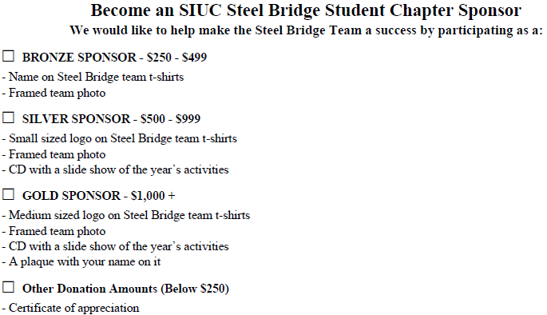Click 'A plaque with your name on it'
This screenshot has width=547, height=315.
(81, 262)
